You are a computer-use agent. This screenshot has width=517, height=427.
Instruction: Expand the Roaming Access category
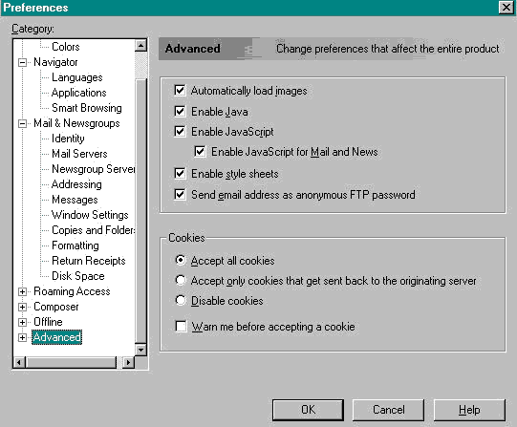pos(22,291)
